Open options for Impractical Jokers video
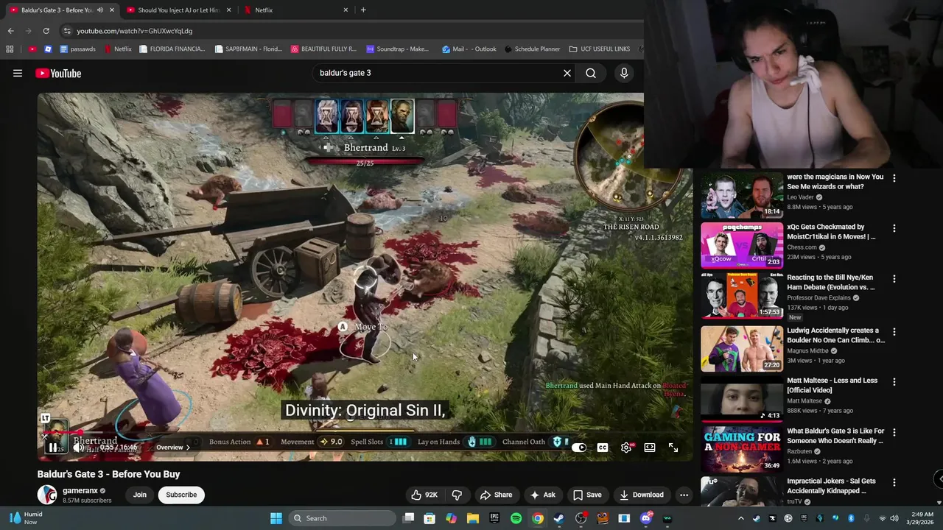The image size is (943, 530). (x=894, y=482)
